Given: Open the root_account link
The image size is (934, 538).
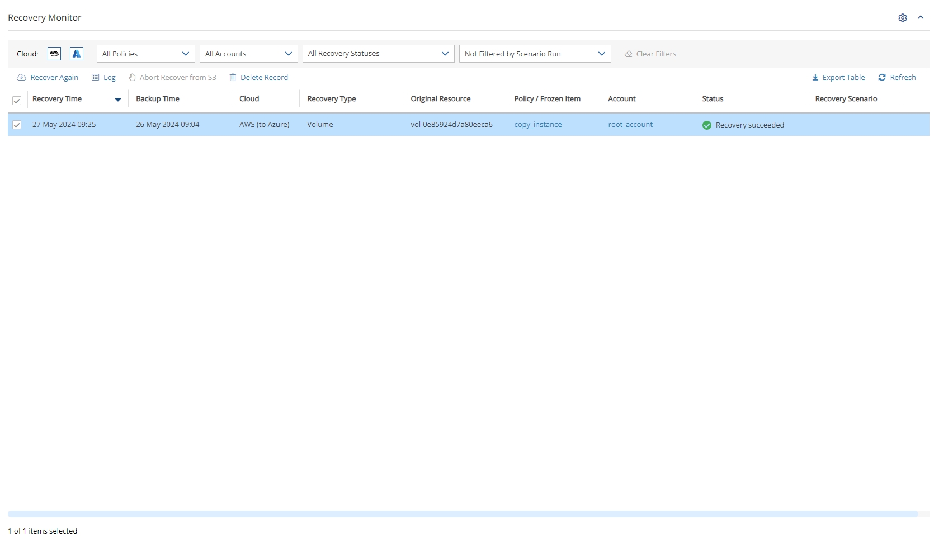Looking at the screenshot, I should click(x=630, y=125).
